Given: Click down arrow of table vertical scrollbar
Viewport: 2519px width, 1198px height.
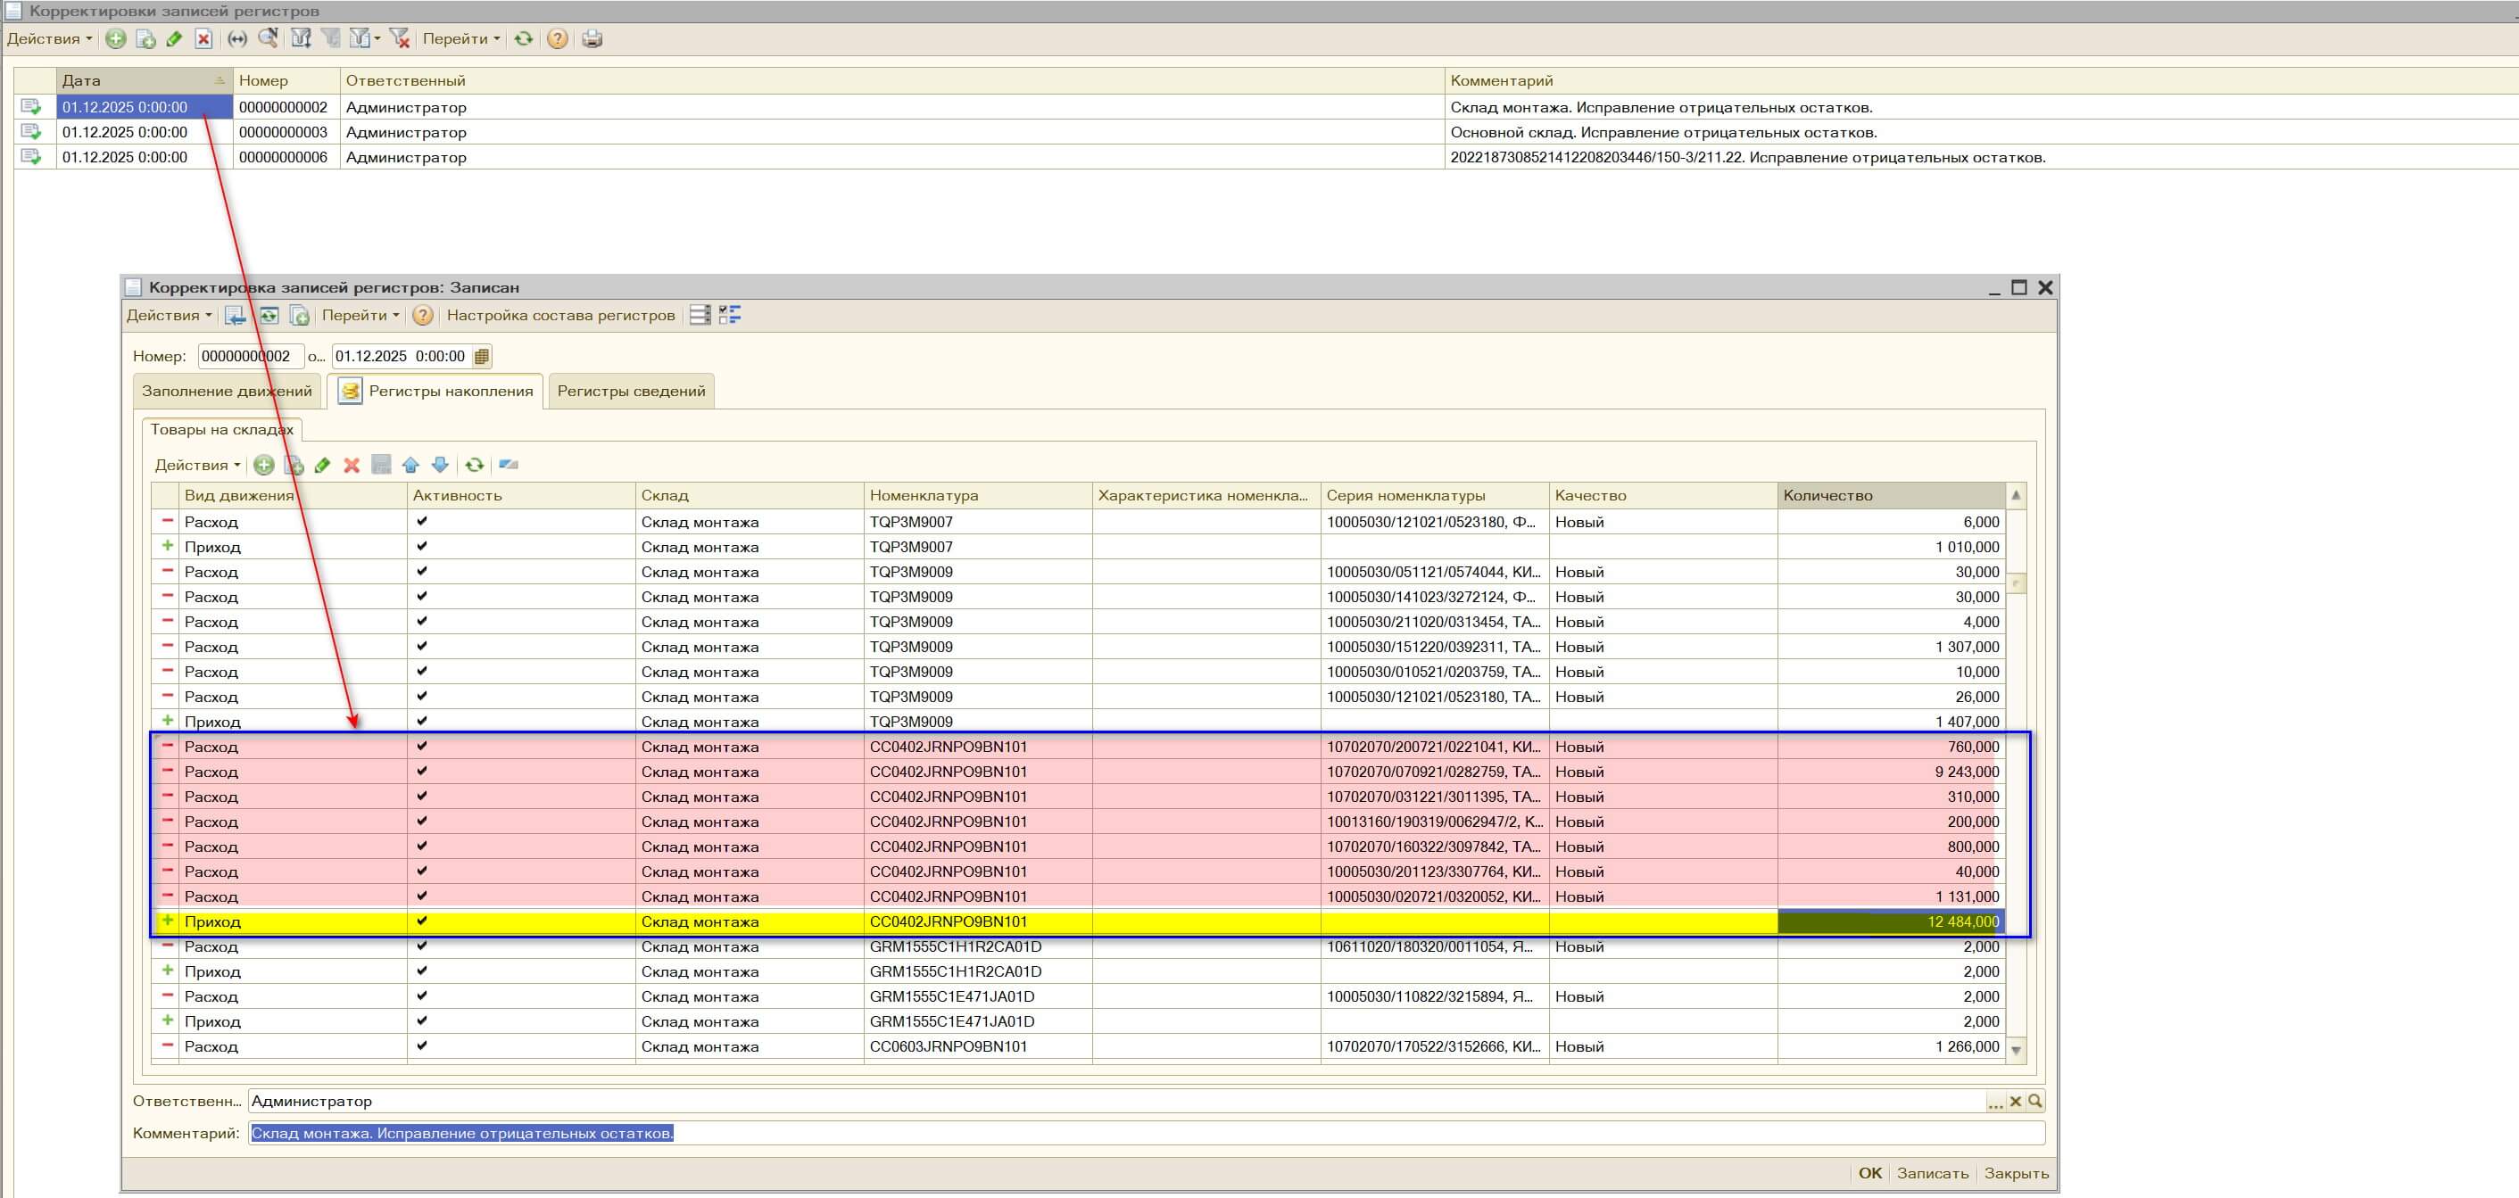Looking at the screenshot, I should 2016,1050.
